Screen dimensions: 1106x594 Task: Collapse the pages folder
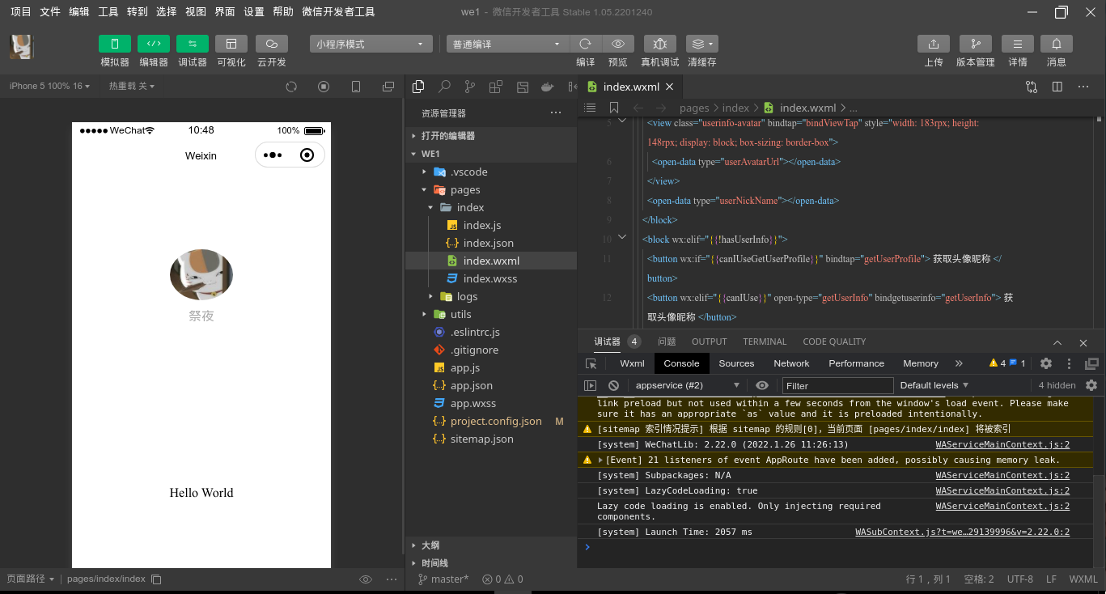point(491,189)
